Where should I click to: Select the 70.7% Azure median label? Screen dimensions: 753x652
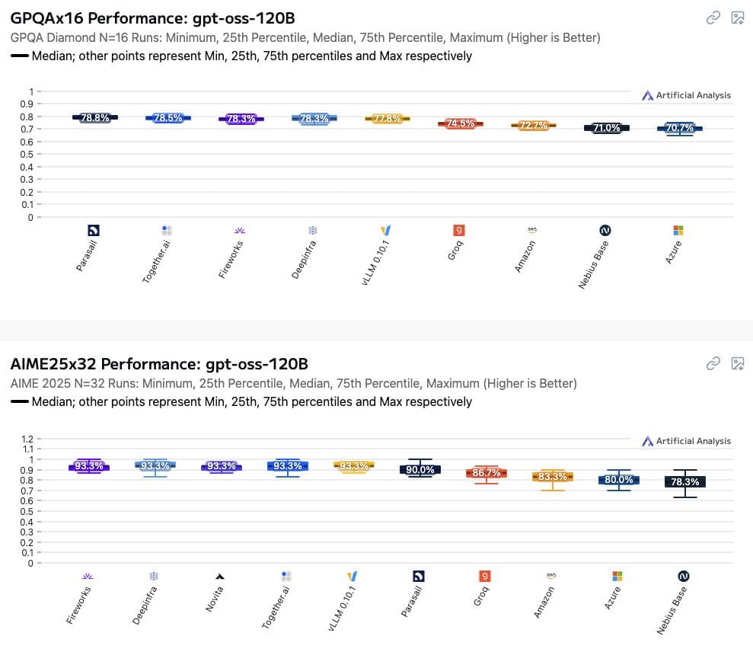tap(679, 128)
